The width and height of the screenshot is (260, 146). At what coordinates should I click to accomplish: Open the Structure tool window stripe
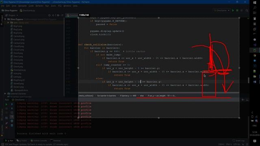(2, 114)
